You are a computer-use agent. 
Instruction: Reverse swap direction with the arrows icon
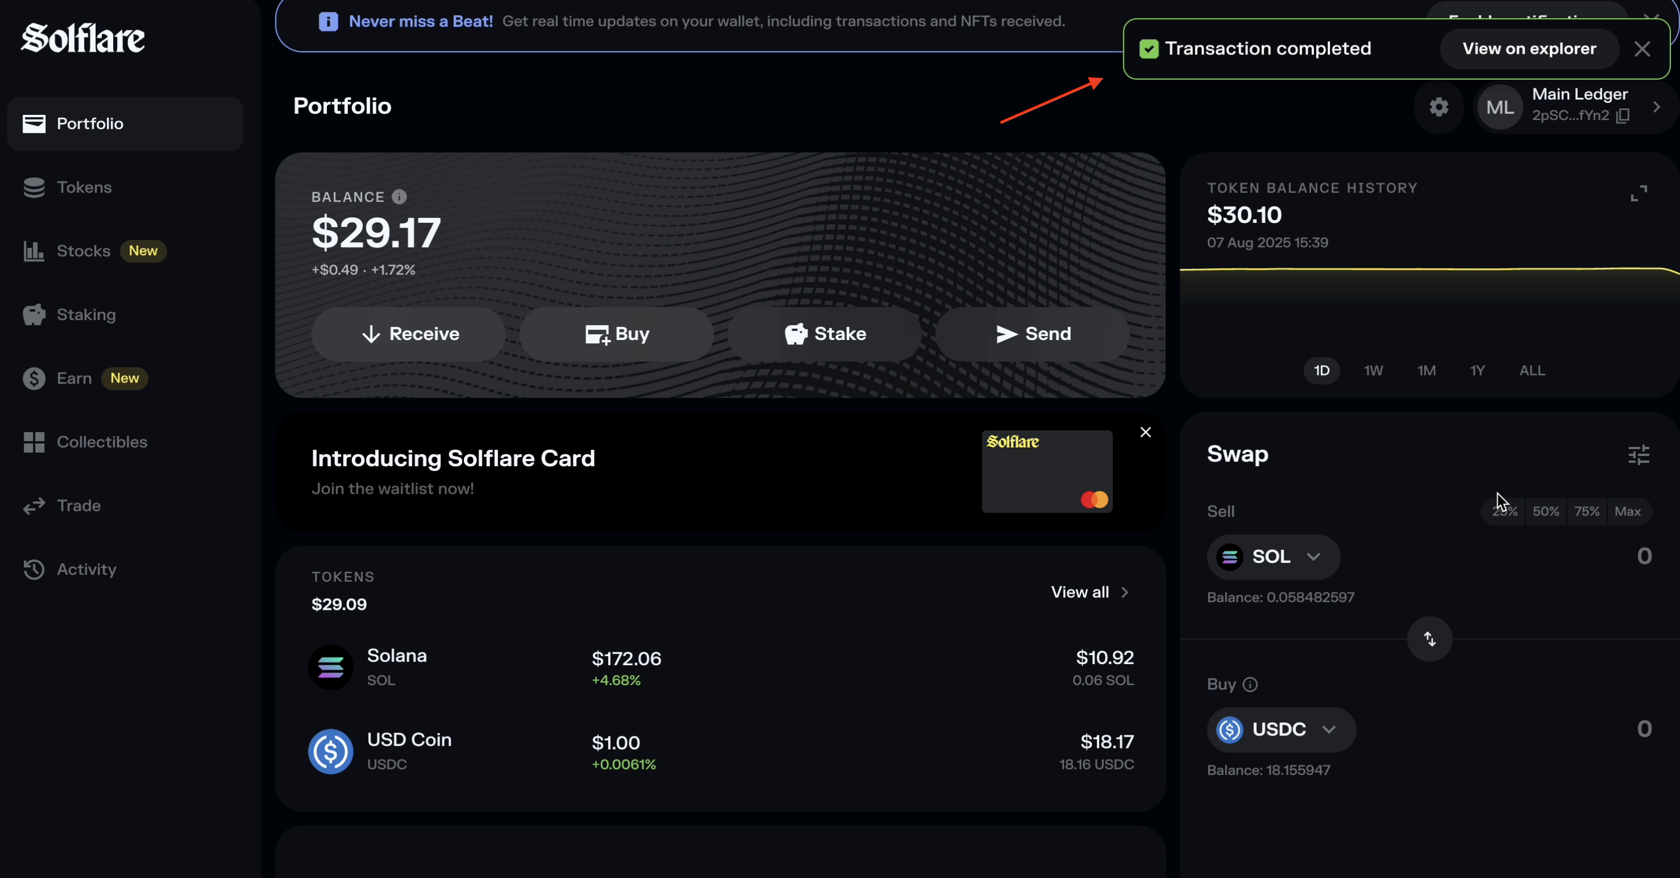point(1429,639)
